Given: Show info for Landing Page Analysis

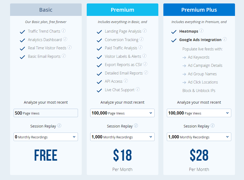Looking at the screenshot, I should (x=145, y=31).
